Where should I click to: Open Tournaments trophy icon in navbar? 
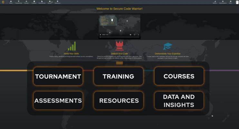pos(19,2)
